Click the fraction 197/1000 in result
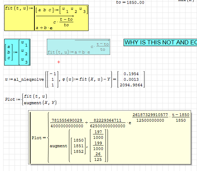 tap(98, 135)
